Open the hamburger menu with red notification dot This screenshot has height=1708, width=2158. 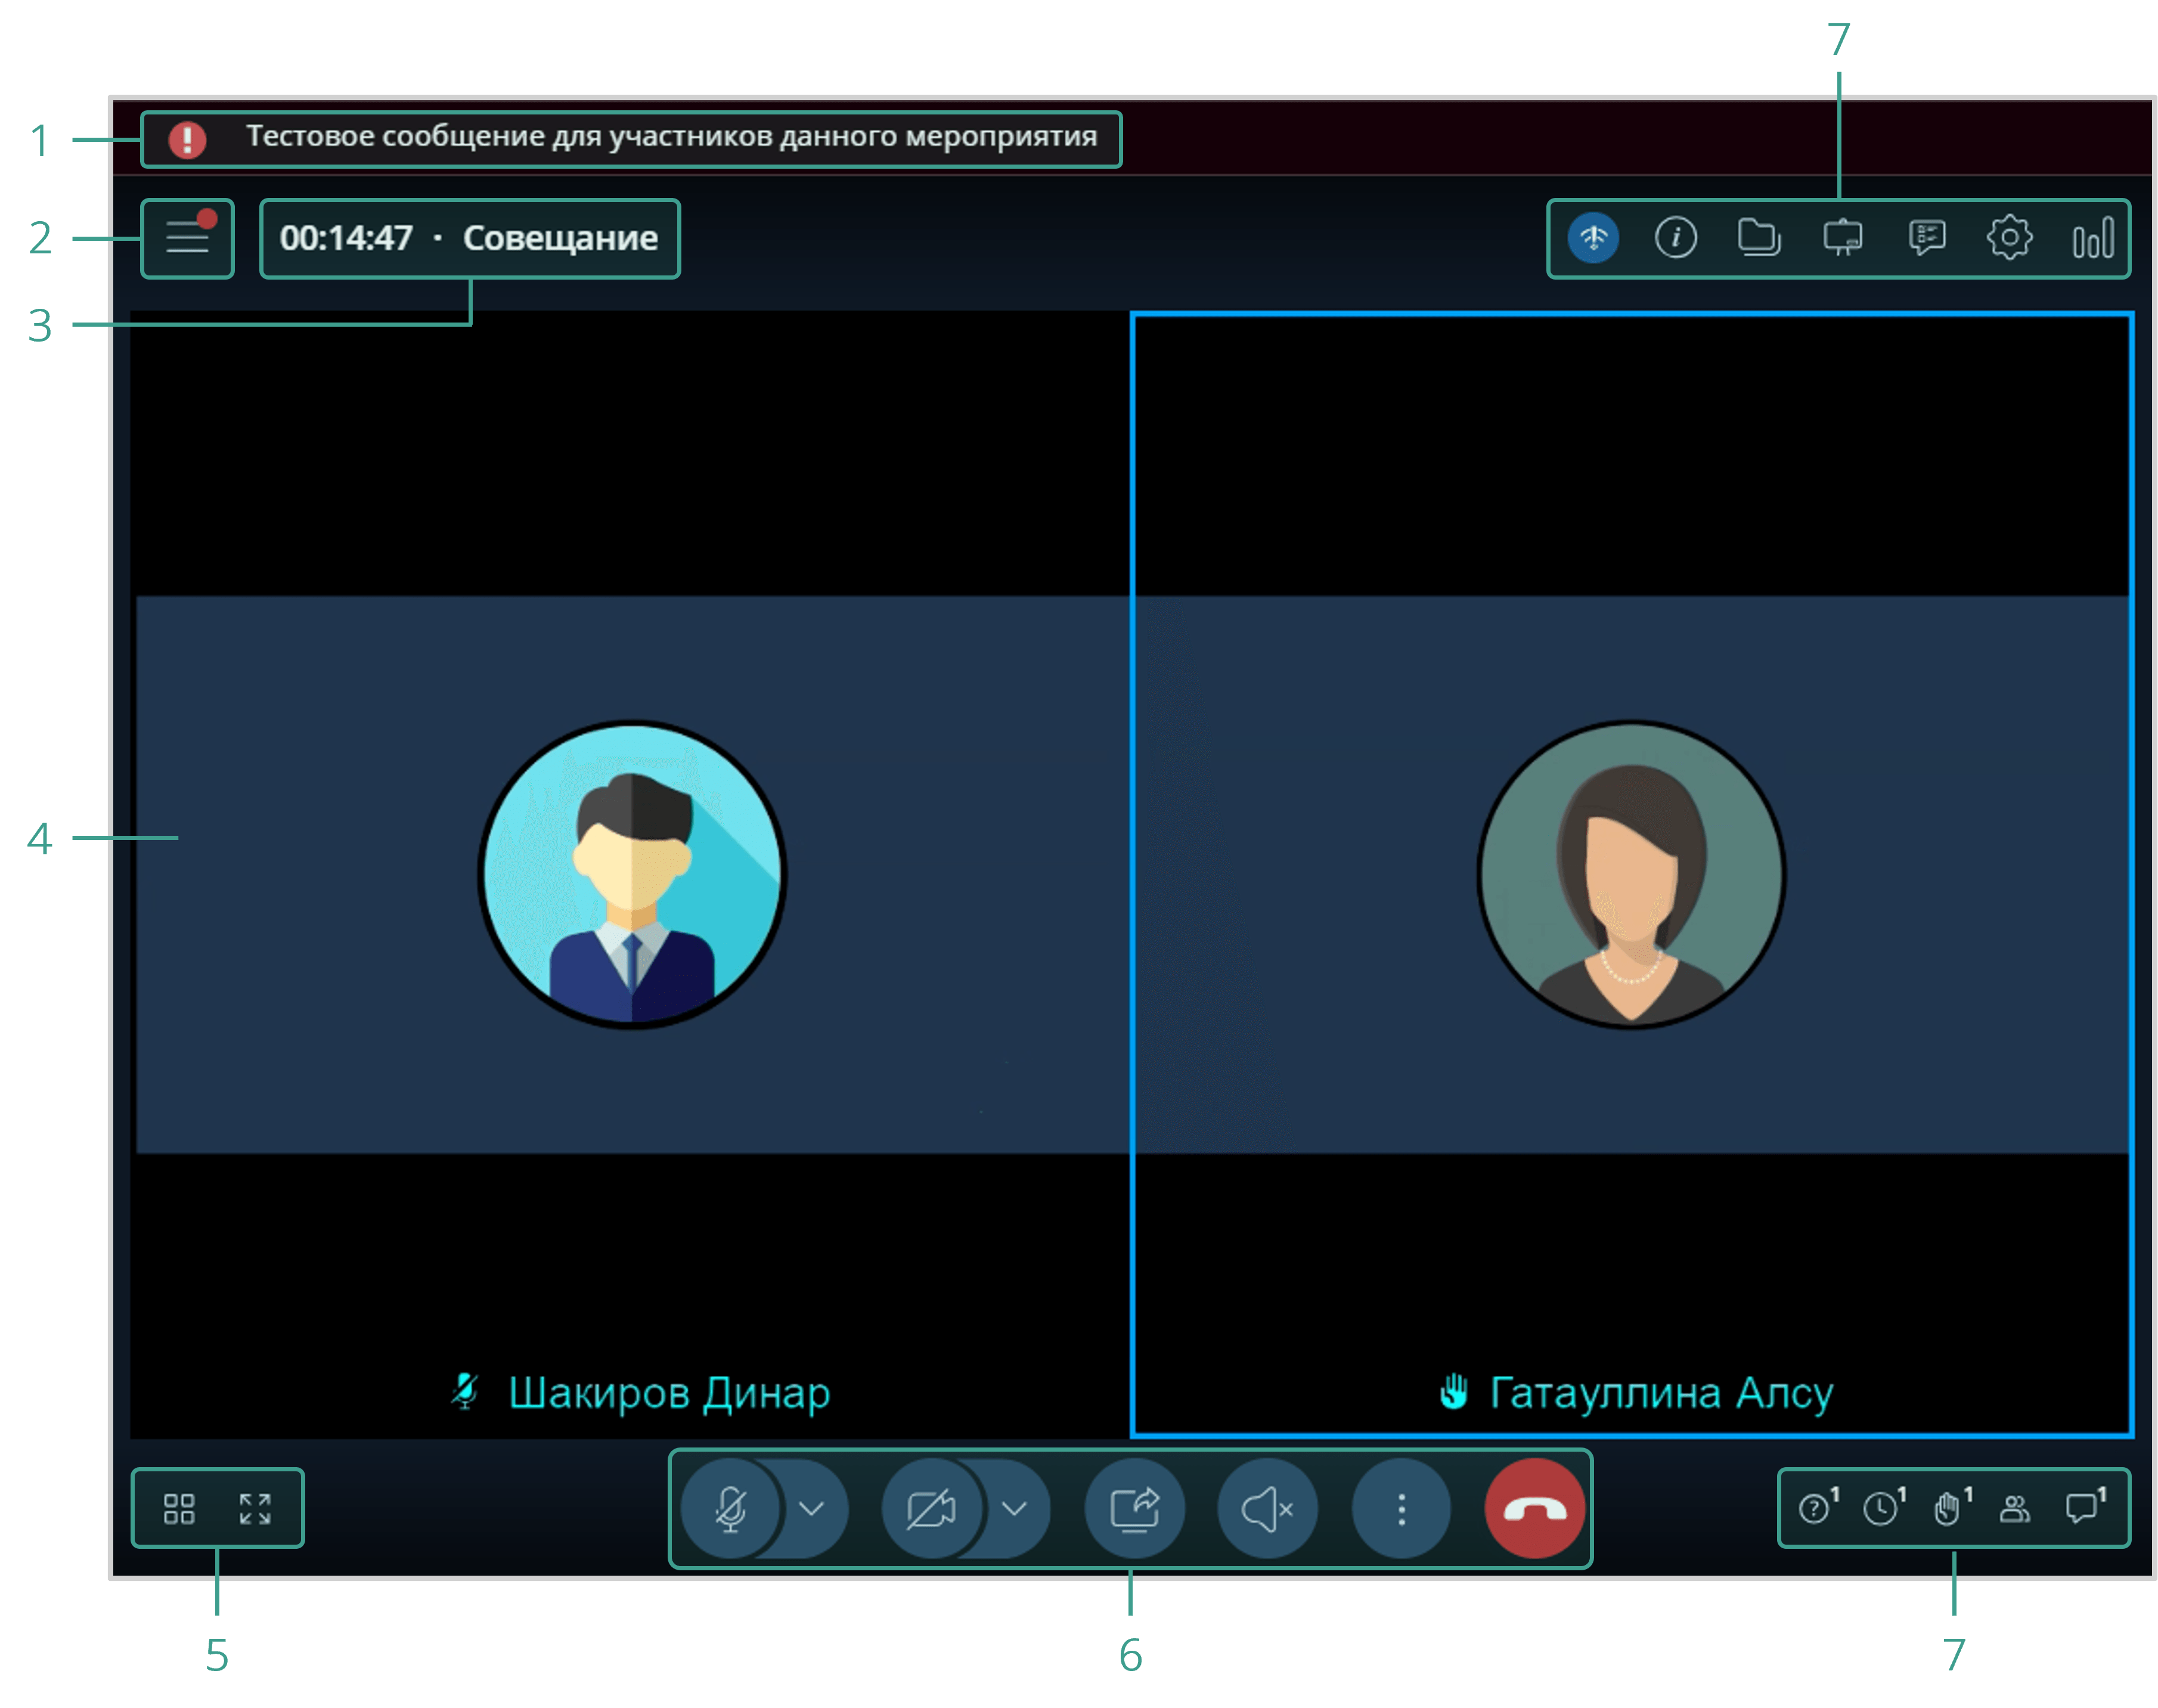pos(187,238)
